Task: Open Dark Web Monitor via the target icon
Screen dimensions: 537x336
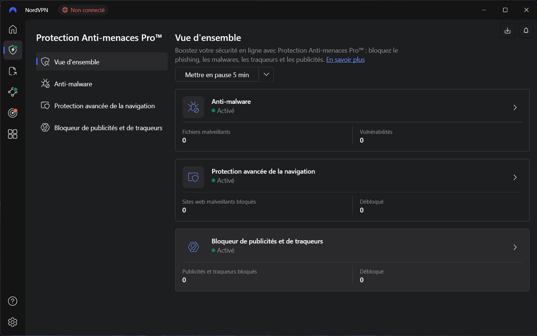Action: [x=13, y=113]
